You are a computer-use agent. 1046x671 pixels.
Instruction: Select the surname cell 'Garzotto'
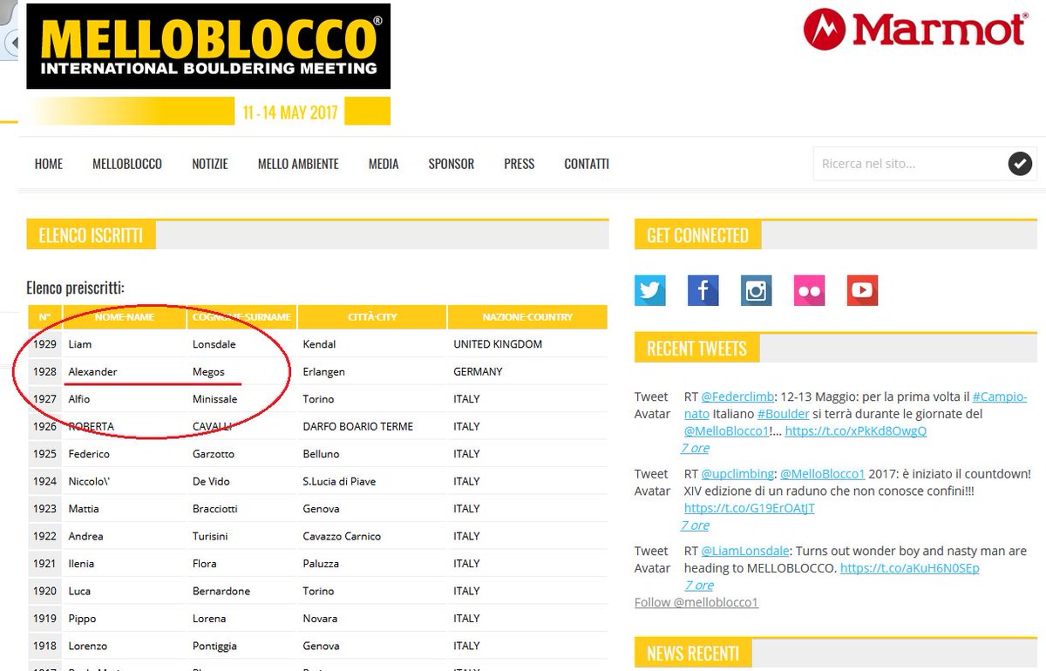214,454
